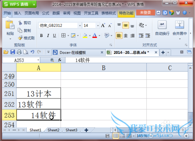Toggle center horizontal alignment

point(126,36)
